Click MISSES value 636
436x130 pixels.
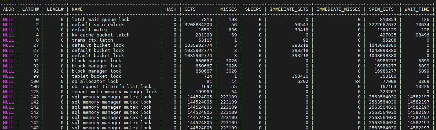pyautogui.click(x=233, y=30)
